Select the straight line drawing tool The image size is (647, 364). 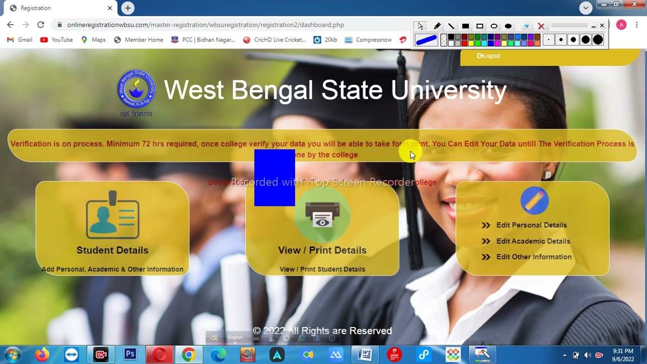coord(451,26)
